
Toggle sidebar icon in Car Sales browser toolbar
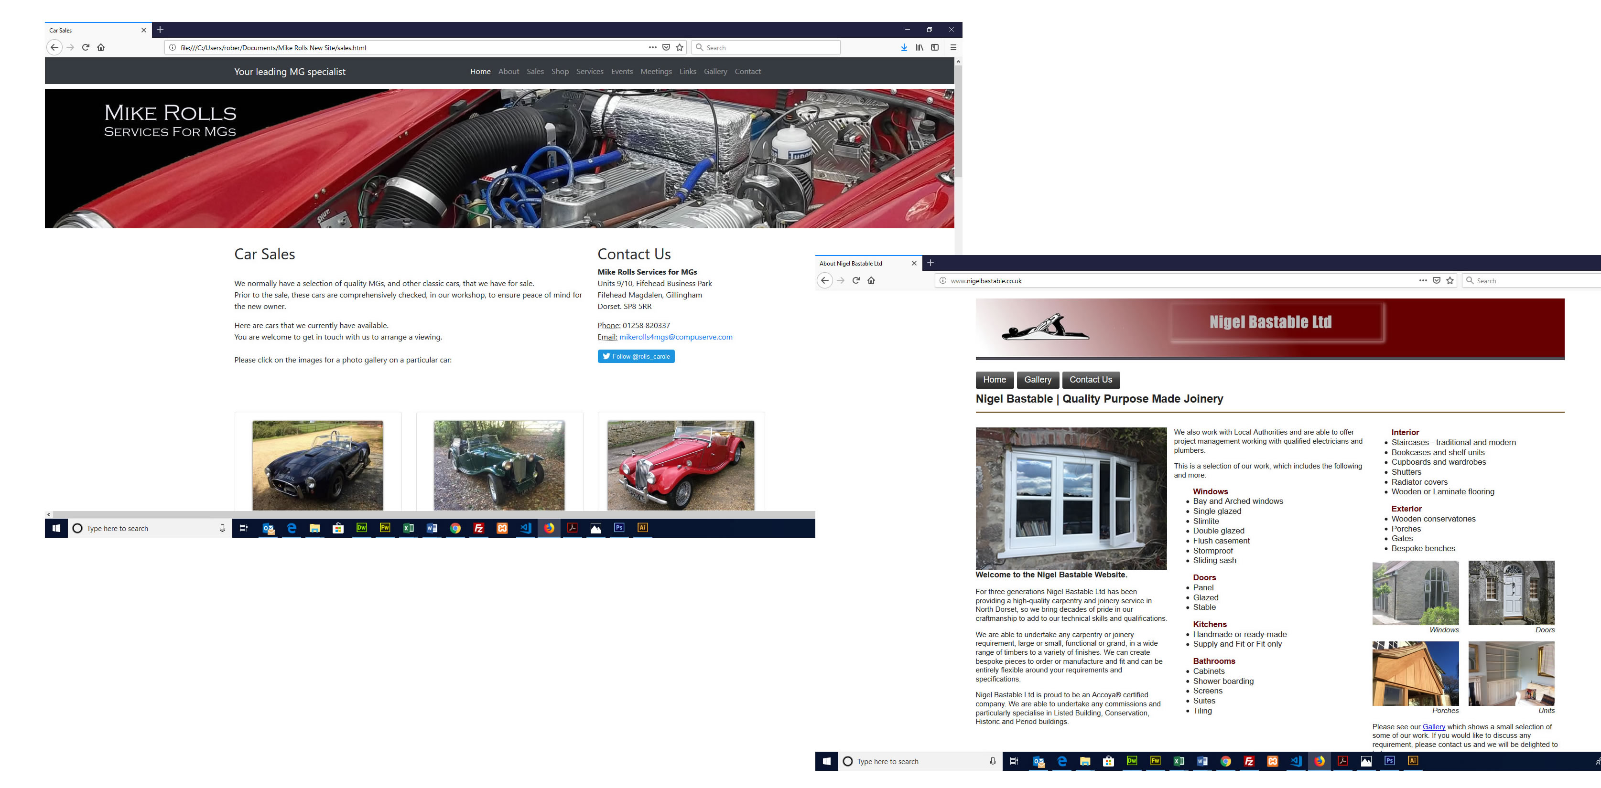click(935, 47)
